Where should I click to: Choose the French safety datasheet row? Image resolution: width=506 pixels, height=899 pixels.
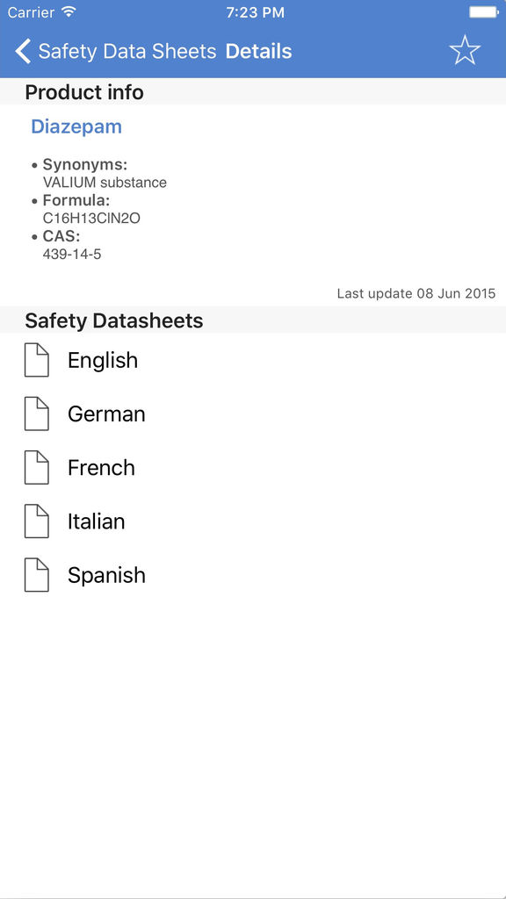tap(253, 467)
